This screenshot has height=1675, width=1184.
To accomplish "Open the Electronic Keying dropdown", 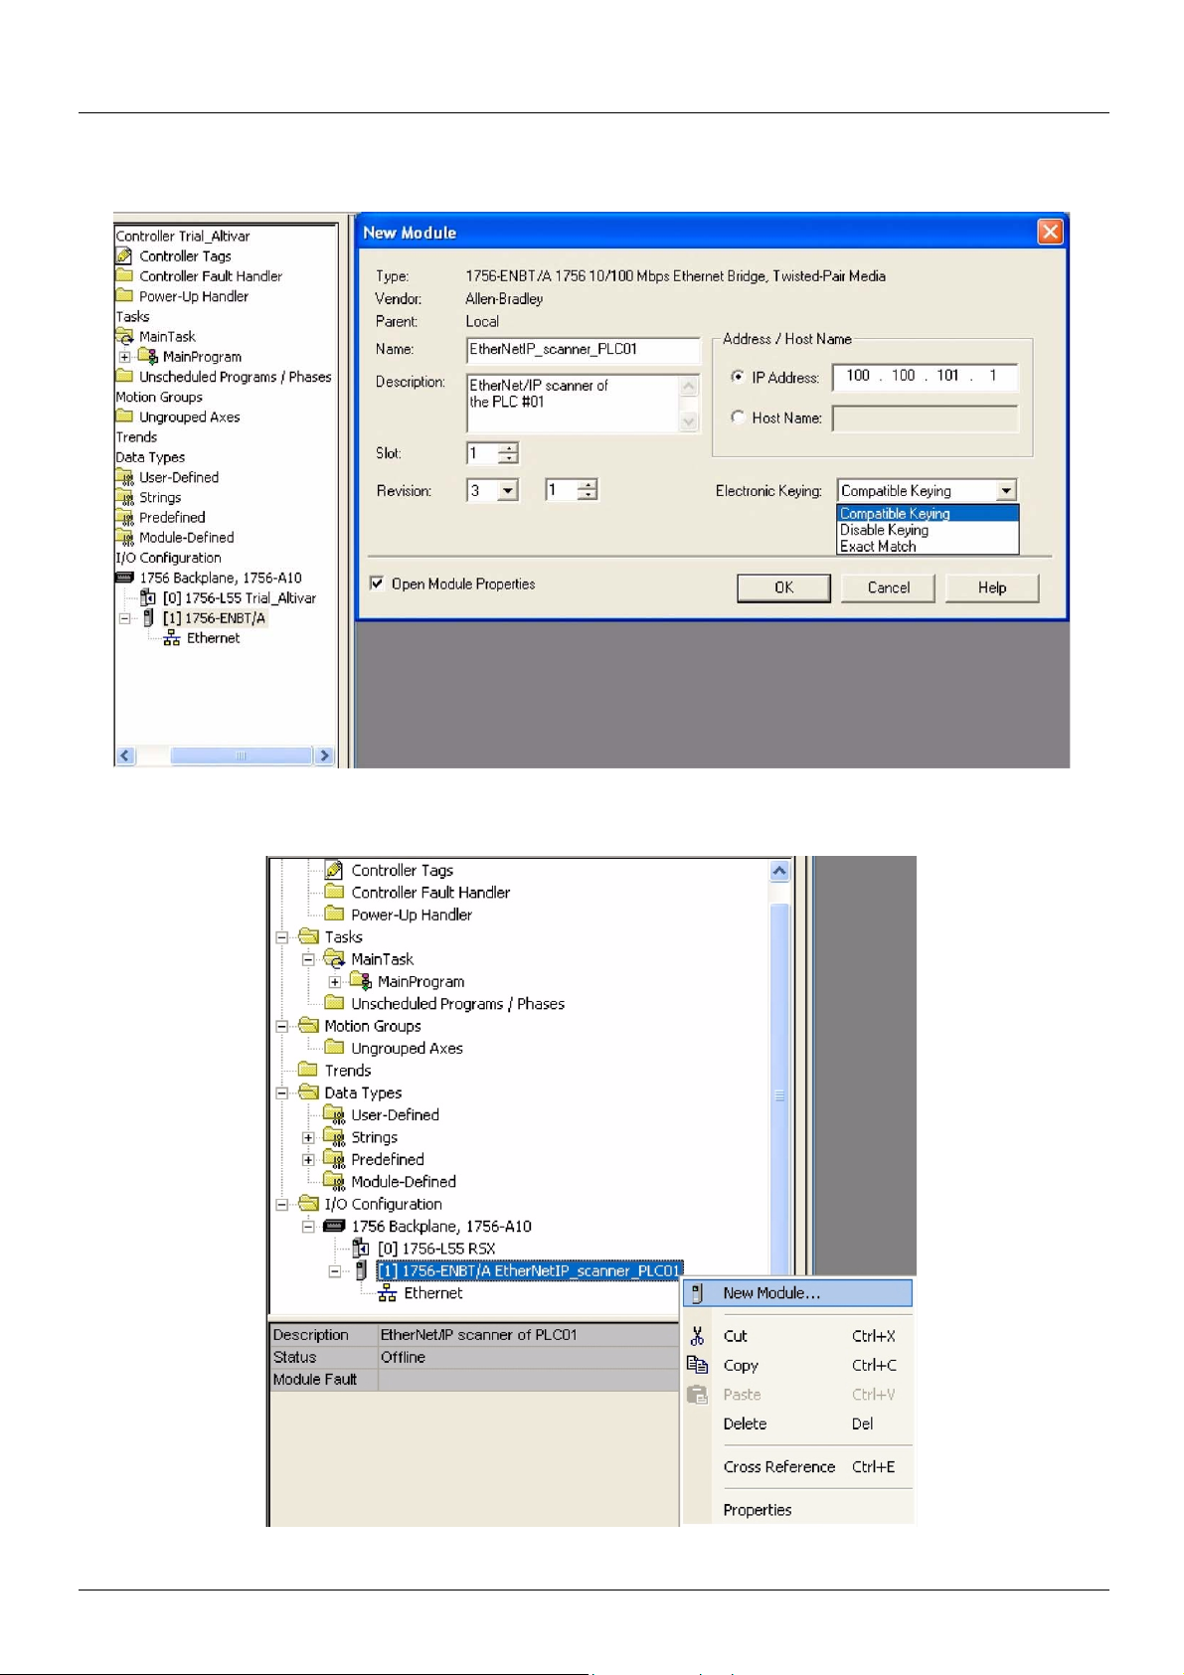I will pos(1006,490).
